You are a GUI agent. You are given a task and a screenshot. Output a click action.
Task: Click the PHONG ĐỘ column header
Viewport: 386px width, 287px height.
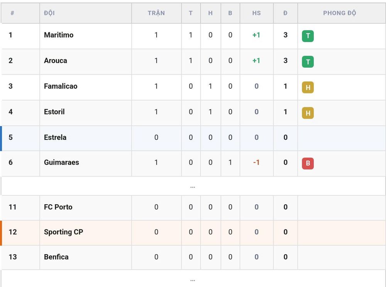(339, 13)
